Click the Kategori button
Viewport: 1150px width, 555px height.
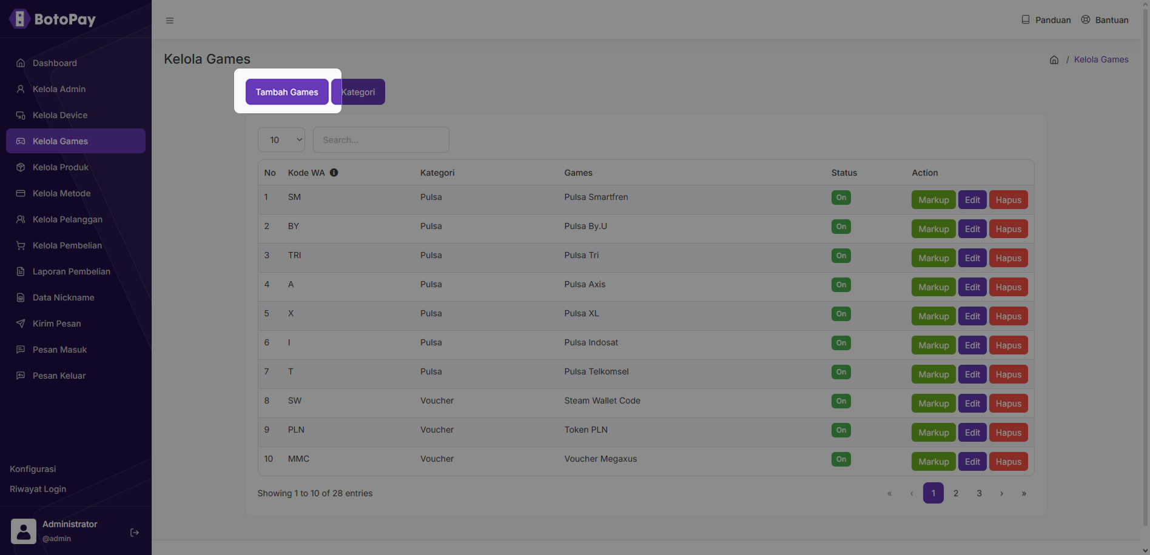point(358,92)
